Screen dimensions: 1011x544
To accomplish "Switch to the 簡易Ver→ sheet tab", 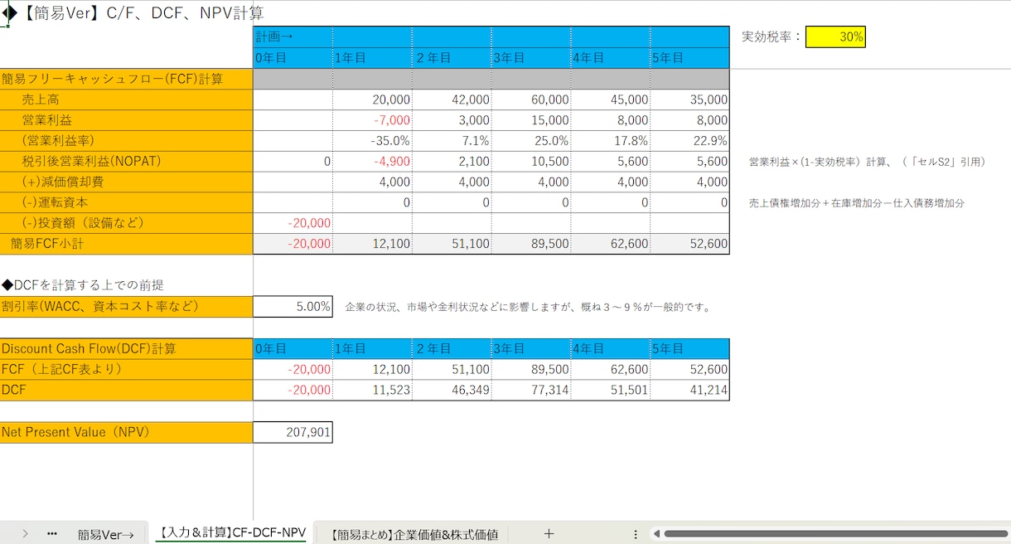I will click(x=105, y=534).
